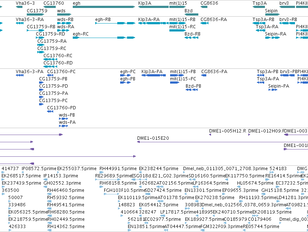Viewport: 308px width, 232px height.
Task: Select the egh-PC protein label
Action: (x=128, y=72)
